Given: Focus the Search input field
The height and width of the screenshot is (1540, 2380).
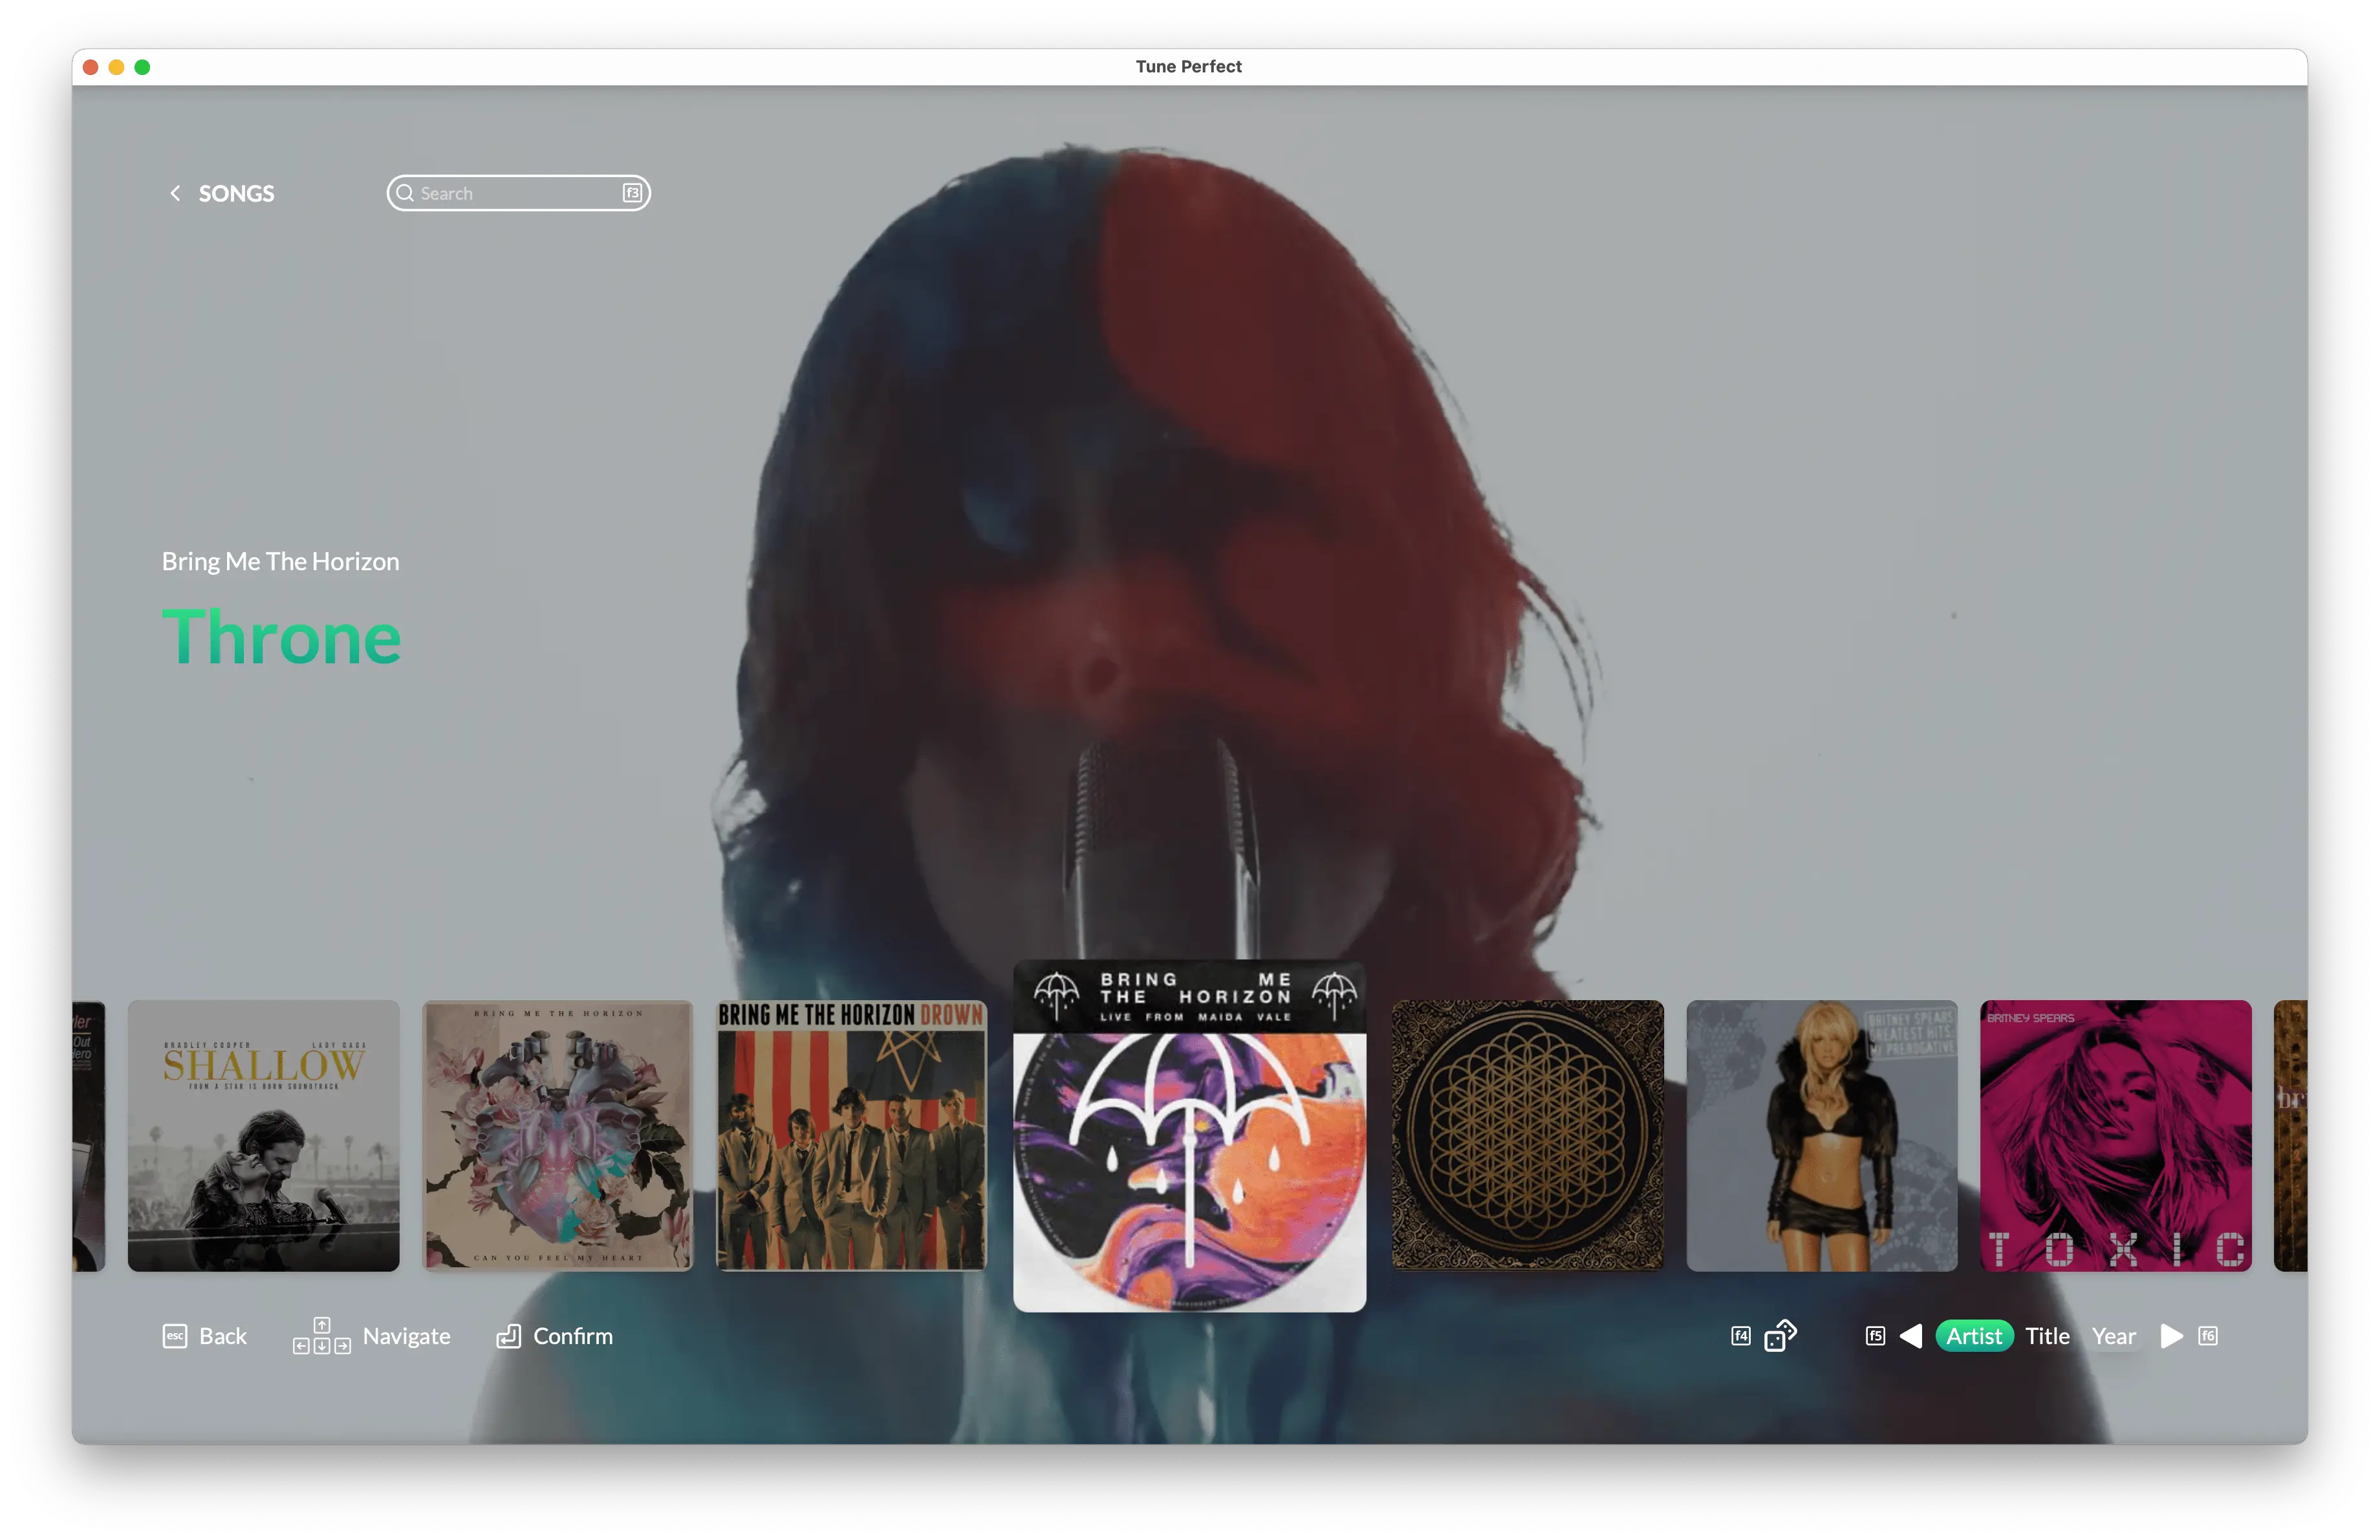Looking at the screenshot, I should tap(518, 193).
